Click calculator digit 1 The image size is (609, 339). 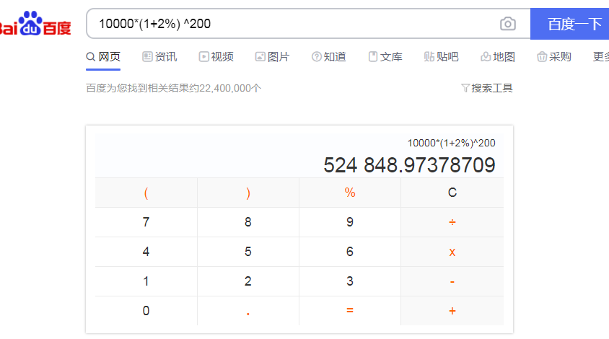(146, 281)
